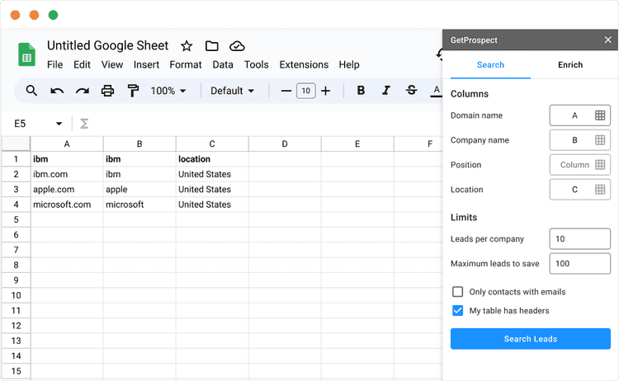Select row 5 header
The width and height of the screenshot is (619, 381).
[16, 219]
